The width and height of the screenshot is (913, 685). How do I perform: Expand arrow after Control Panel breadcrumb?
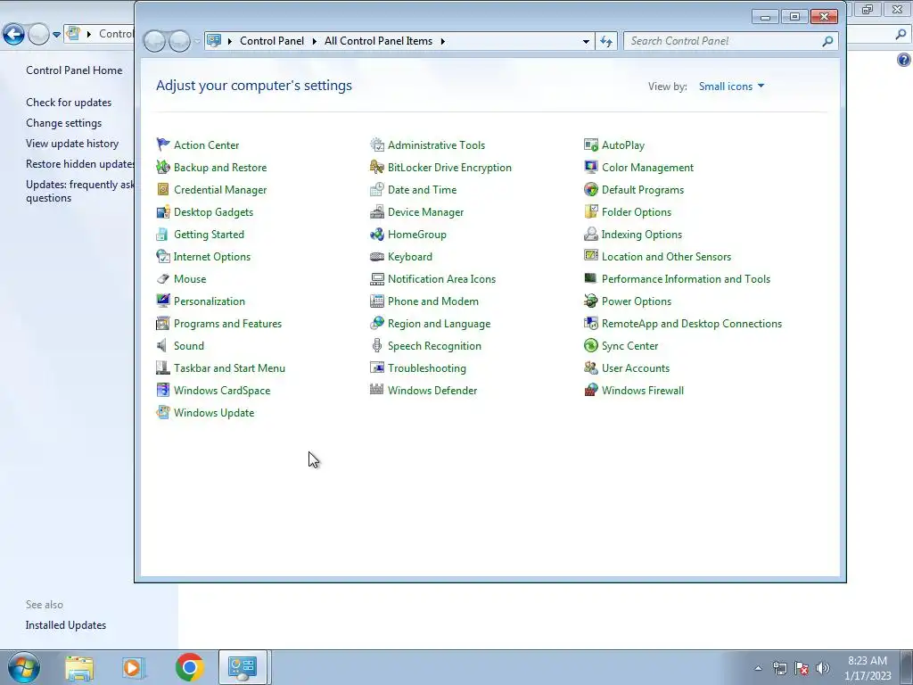[x=315, y=41]
